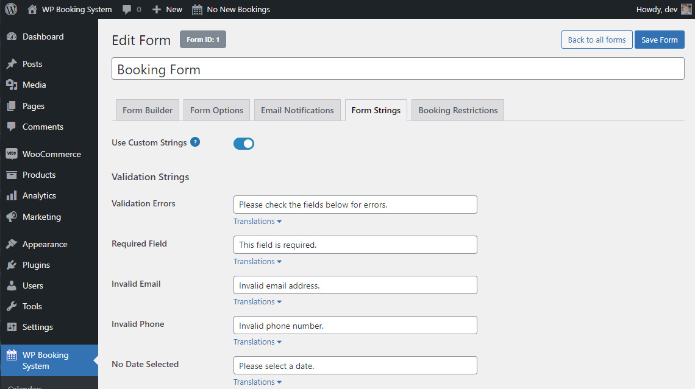This screenshot has width=695, height=389.
Task: Click No New Bookings in admin bar
Action: [x=238, y=9]
